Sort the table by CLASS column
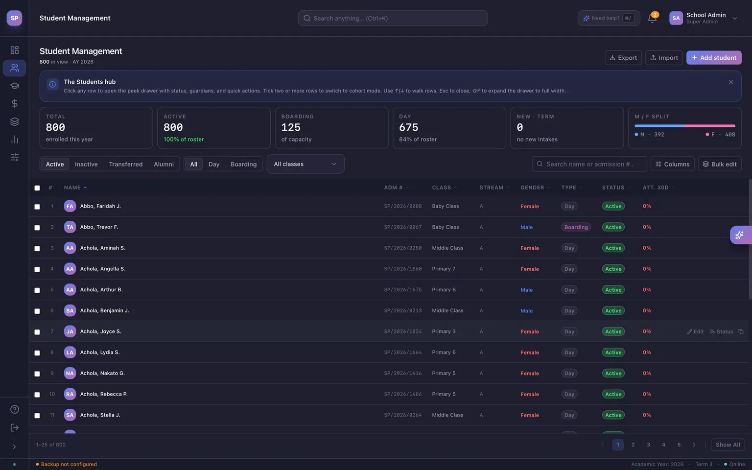Image resolution: width=752 pixels, height=470 pixels. [x=445, y=188]
